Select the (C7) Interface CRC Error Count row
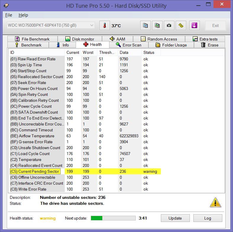This screenshot has height=232, width=233. [85, 183]
